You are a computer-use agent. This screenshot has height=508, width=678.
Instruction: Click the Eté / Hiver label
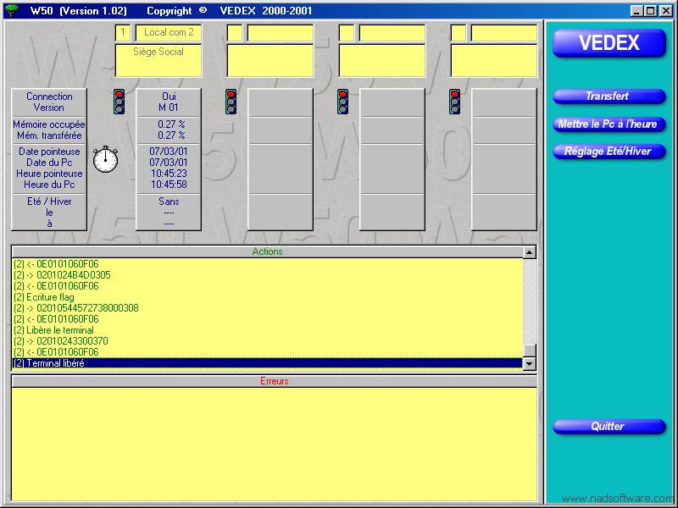pyautogui.click(x=49, y=202)
